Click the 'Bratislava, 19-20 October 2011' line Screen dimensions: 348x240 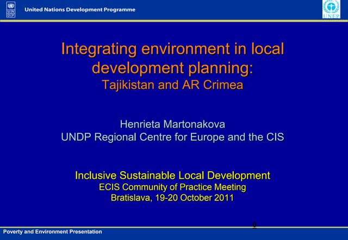click(x=172, y=198)
